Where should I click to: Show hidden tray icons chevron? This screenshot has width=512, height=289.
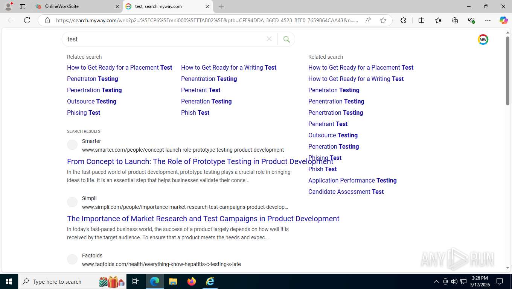click(x=436, y=281)
